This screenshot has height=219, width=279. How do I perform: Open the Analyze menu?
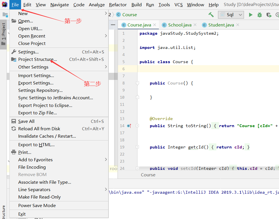tap(97, 5)
